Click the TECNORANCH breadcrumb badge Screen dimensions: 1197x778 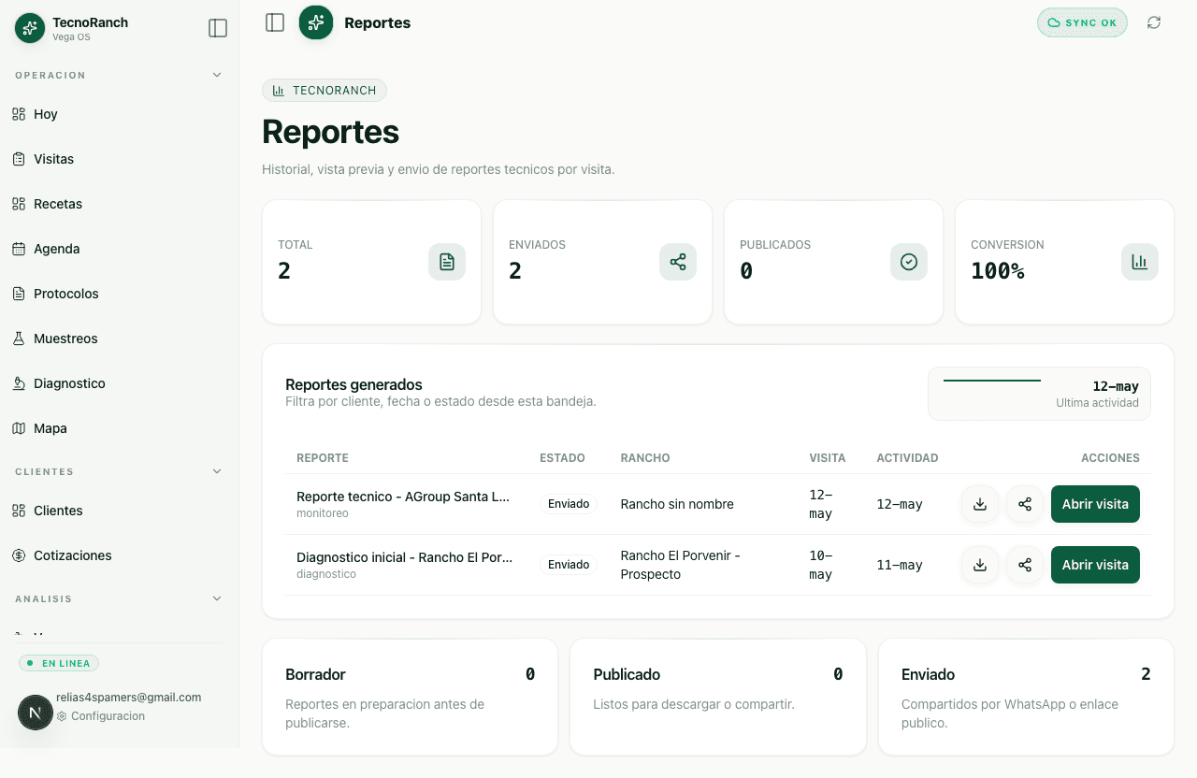click(x=324, y=91)
